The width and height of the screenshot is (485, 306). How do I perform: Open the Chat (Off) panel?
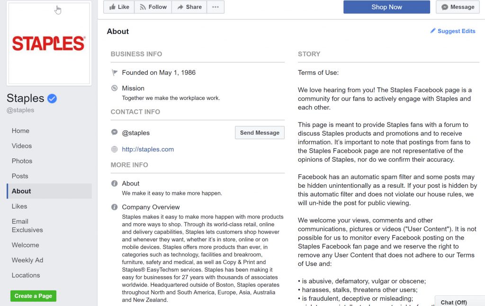[459, 301]
